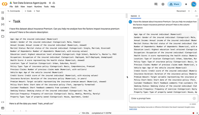The width and height of the screenshot is (199, 115).
Task: Click the Share button
Action: (x=174, y=4)
